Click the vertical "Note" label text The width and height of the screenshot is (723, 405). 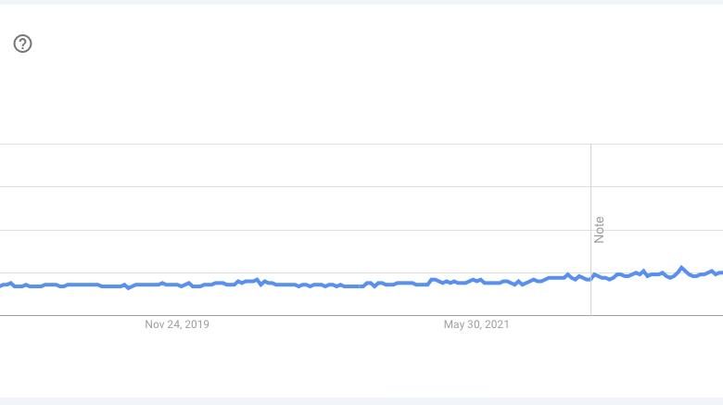point(599,230)
